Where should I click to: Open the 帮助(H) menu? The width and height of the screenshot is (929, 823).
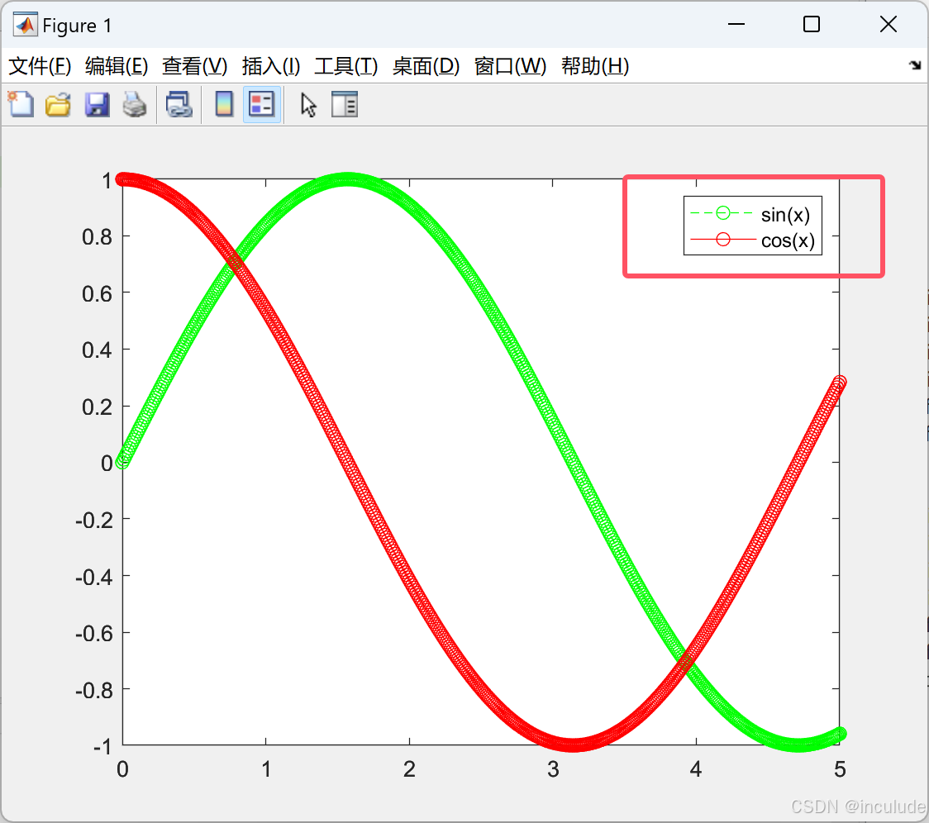(x=595, y=66)
